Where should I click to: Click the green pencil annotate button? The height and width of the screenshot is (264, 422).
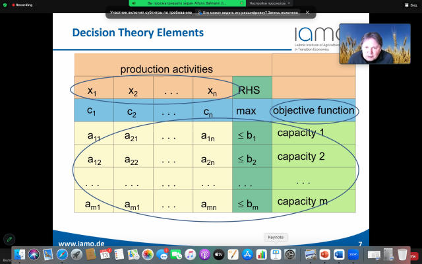point(9,239)
